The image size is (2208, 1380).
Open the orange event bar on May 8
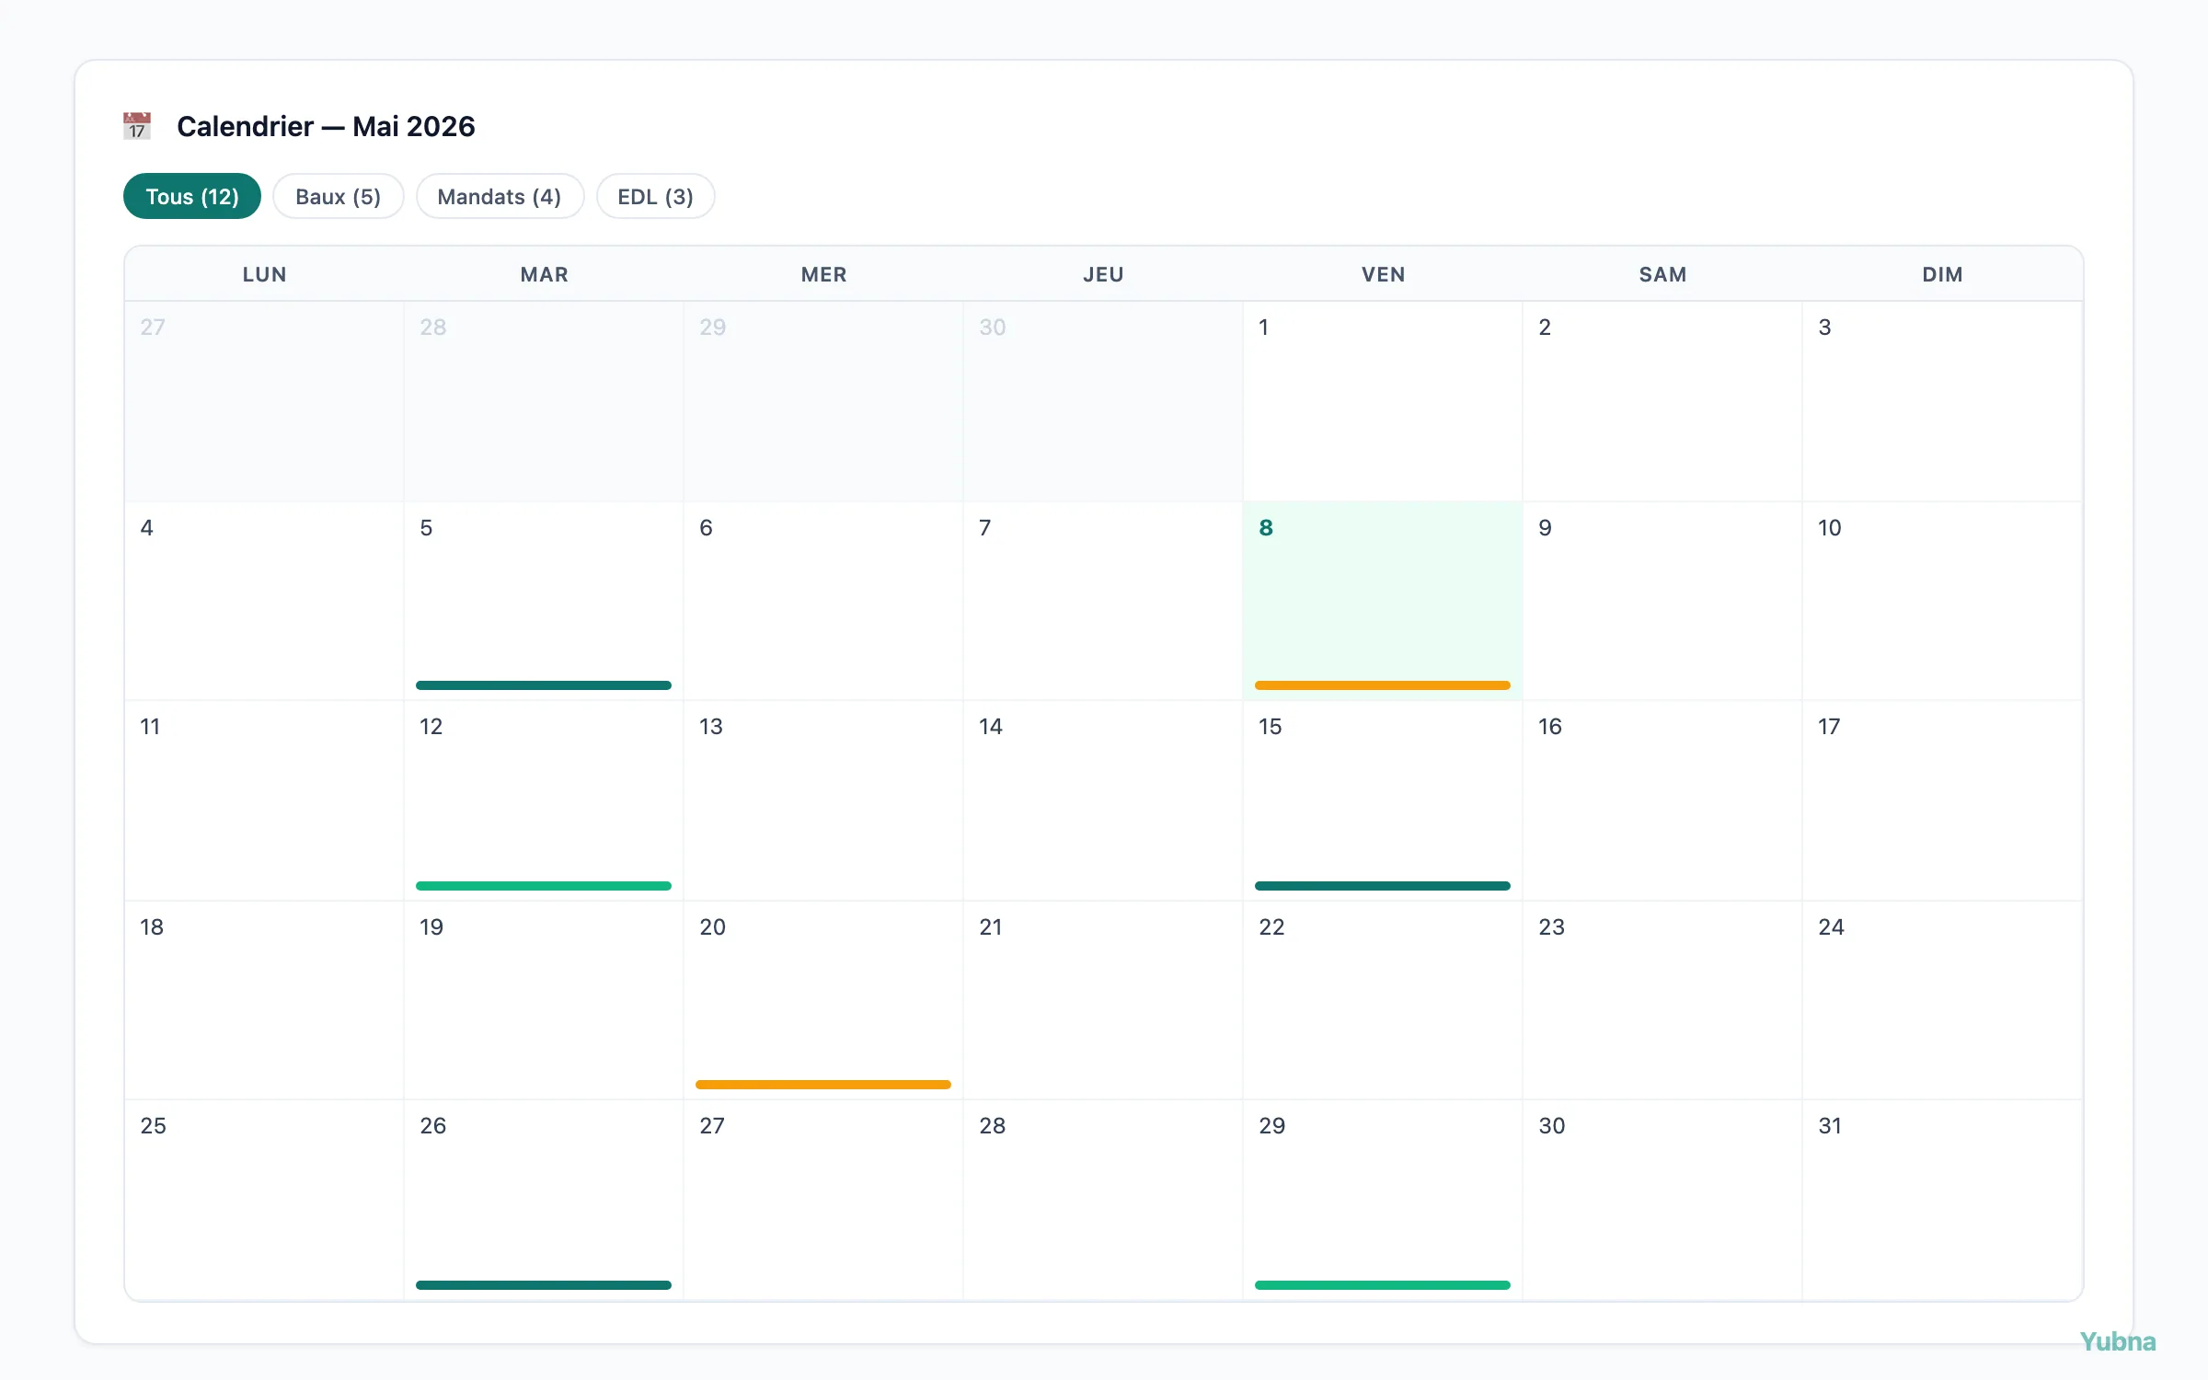[1383, 685]
